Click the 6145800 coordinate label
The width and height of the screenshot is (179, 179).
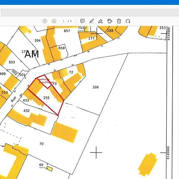coord(168,153)
